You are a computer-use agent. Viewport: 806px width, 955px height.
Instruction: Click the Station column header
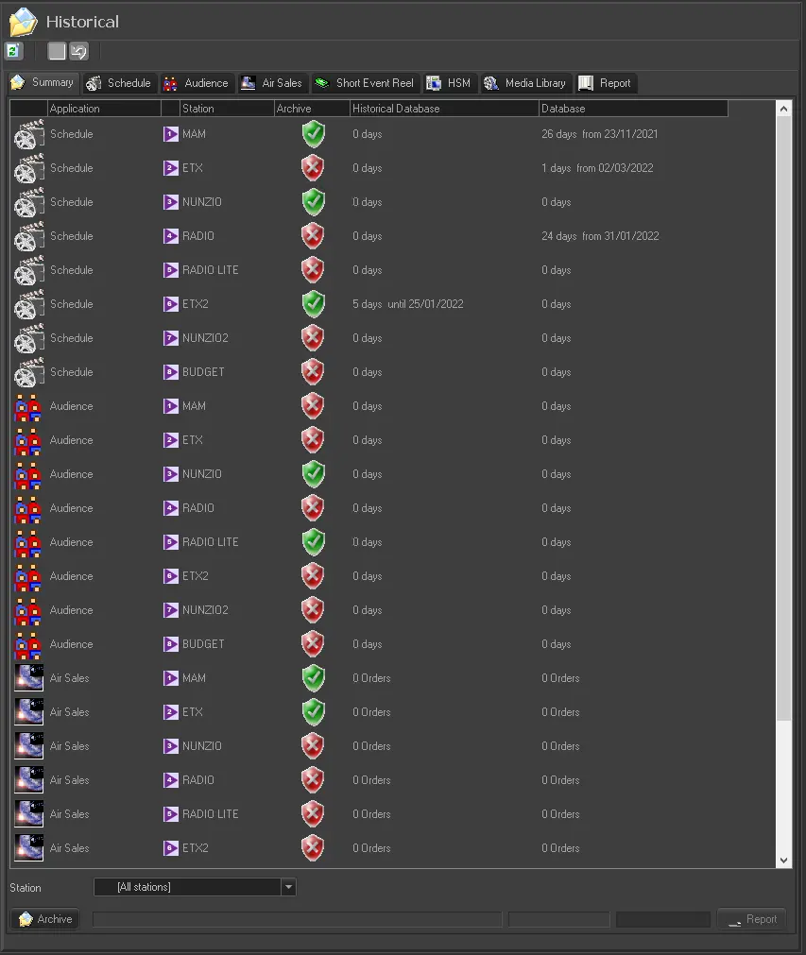coord(217,109)
